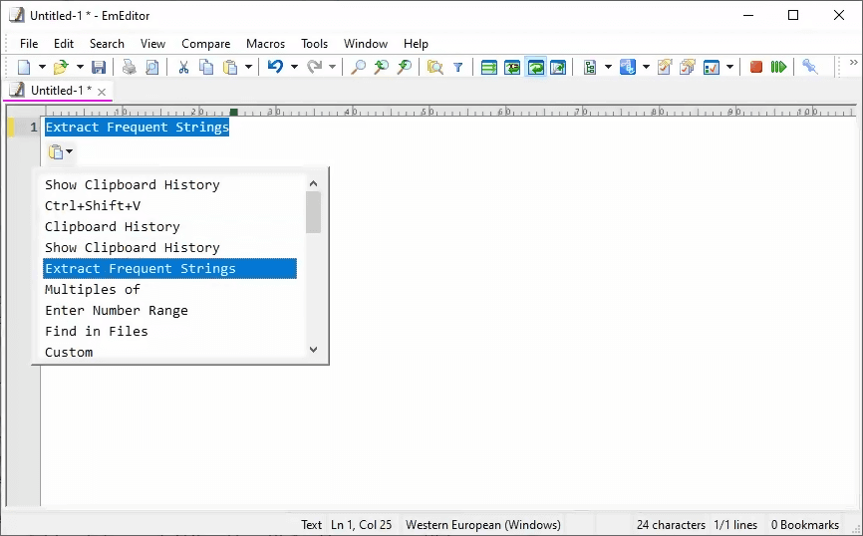Image resolution: width=863 pixels, height=536 pixels.
Task: Open properties for the current configuration icon
Action: [665, 67]
